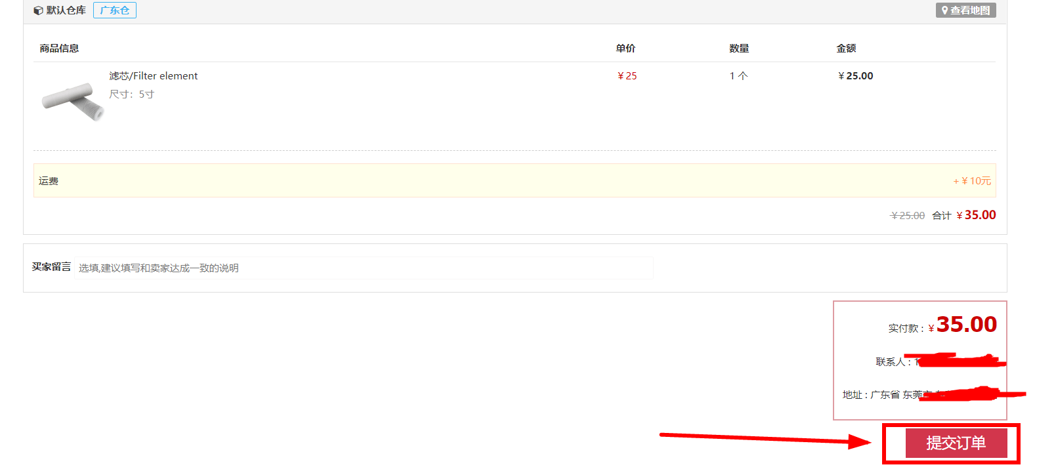Open the 滤芯/Filter element product name

(153, 76)
